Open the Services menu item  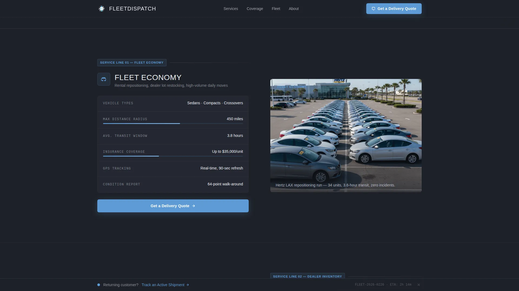coord(231,9)
